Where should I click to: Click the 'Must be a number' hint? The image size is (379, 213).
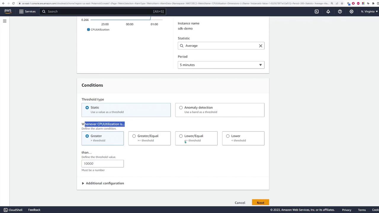pos(93,170)
